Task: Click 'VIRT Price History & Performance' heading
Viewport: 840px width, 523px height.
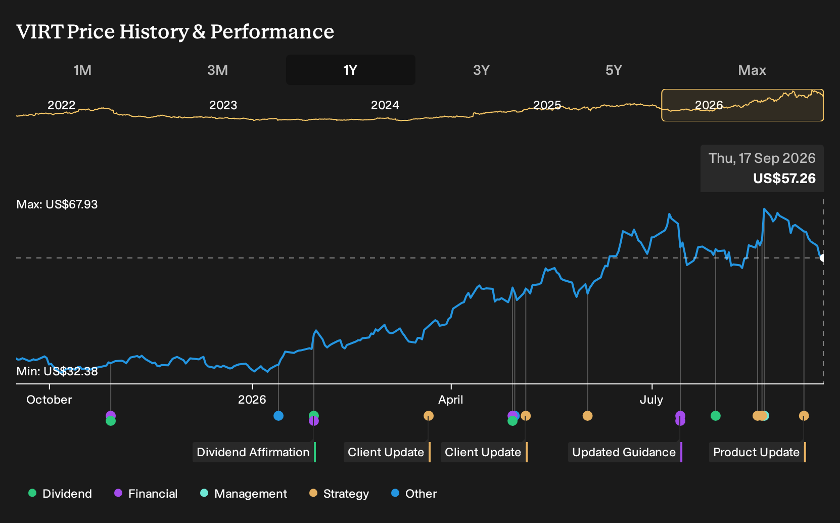Action: pyautogui.click(x=175, y=31)
